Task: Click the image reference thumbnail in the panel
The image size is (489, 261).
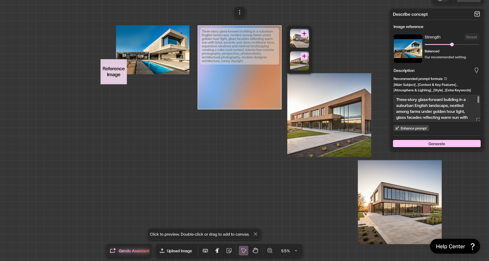Action: tap(407, 48)
